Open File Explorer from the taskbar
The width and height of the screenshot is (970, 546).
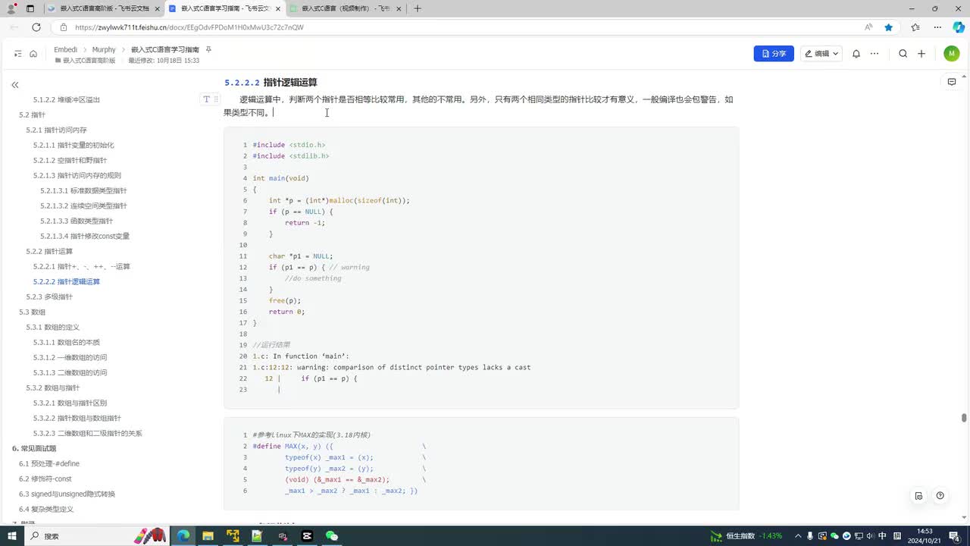[208, 536]
